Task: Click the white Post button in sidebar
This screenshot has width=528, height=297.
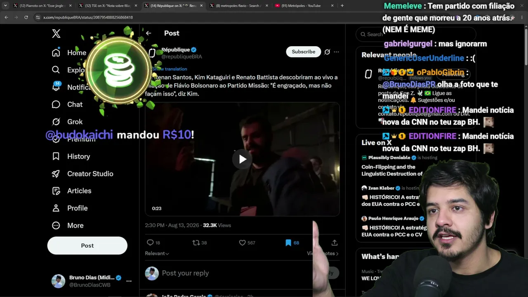Action: [x=87, y=245]
